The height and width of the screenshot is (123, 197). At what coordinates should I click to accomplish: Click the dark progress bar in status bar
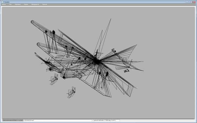(x=13, y=120)
